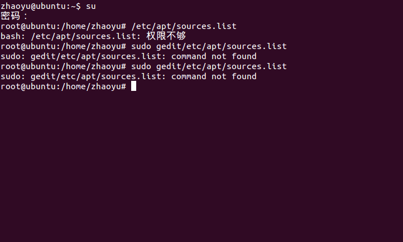
Task: Click the 'zhaoyu@ubuntu:~$' user prompt
Action: [x=41, y=6]
